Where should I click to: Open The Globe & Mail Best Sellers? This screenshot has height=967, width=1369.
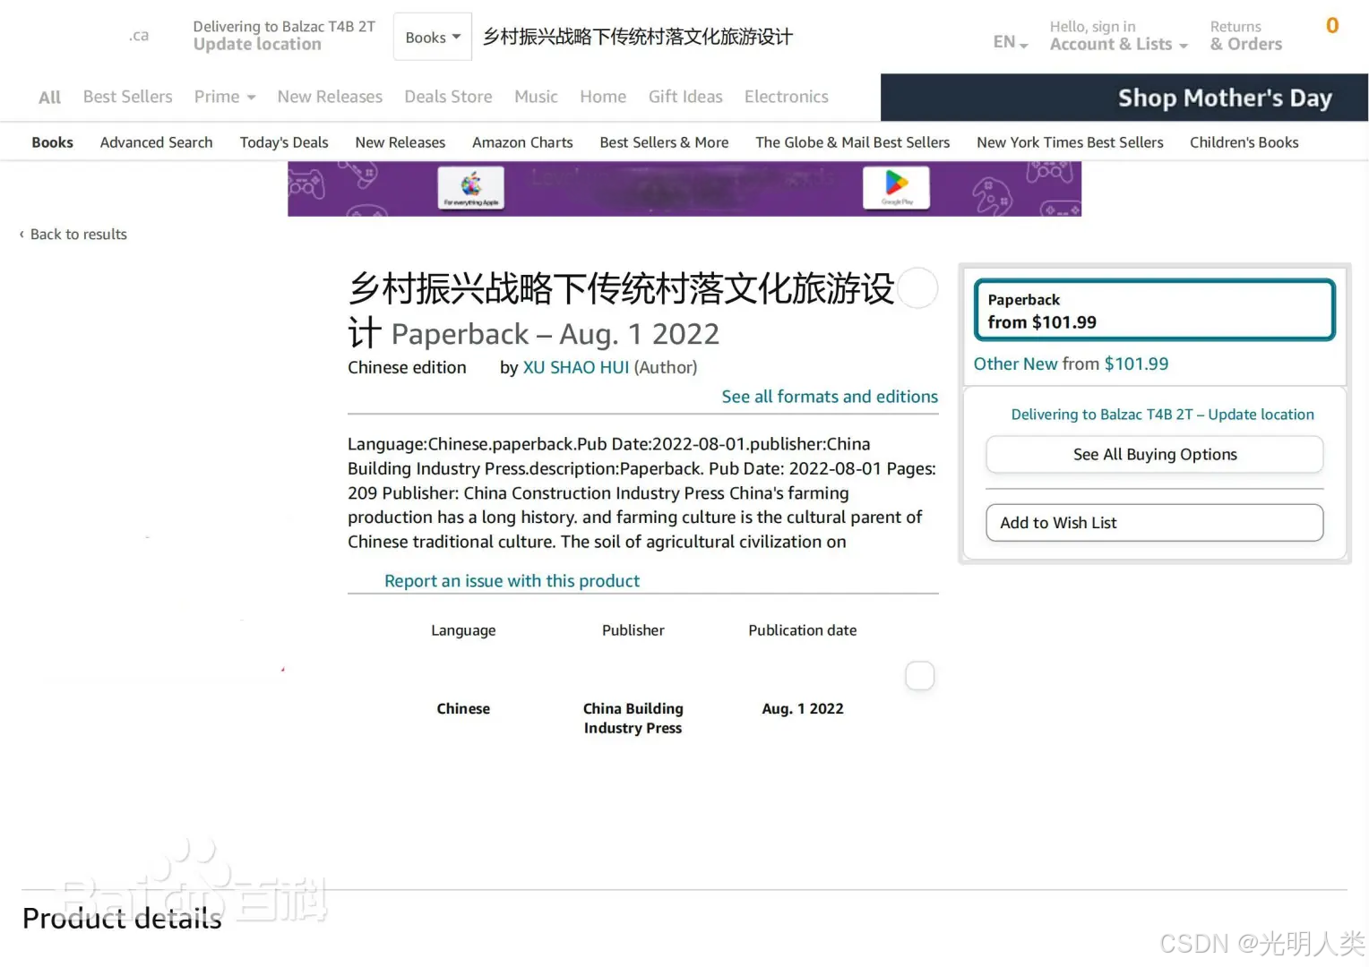(853, 142)
